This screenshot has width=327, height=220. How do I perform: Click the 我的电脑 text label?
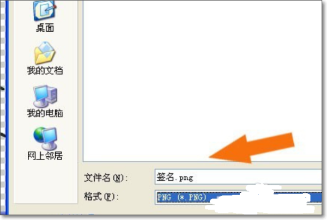point(45,113)
